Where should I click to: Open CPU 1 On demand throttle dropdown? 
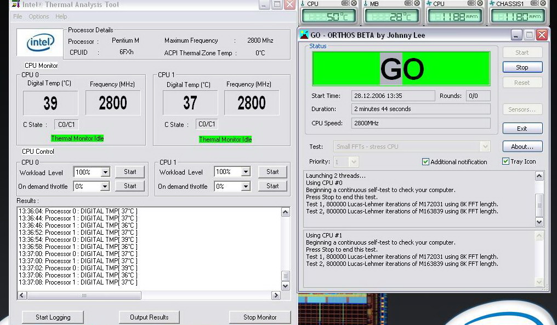pyautogui.click(x=246, y=187)
